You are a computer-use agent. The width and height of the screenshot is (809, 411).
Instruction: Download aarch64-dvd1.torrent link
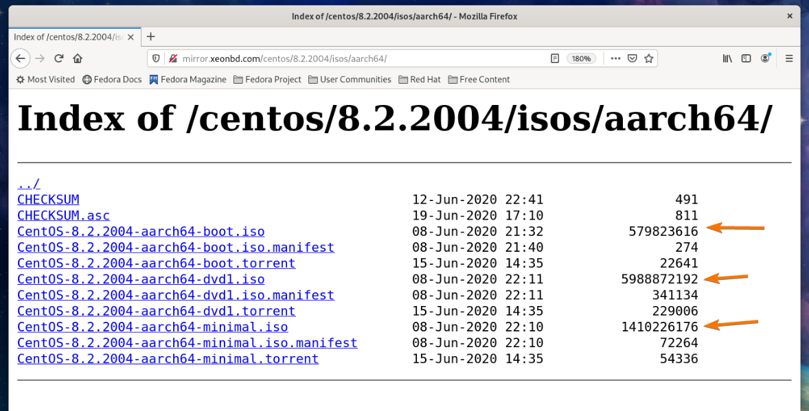(157, 312)
